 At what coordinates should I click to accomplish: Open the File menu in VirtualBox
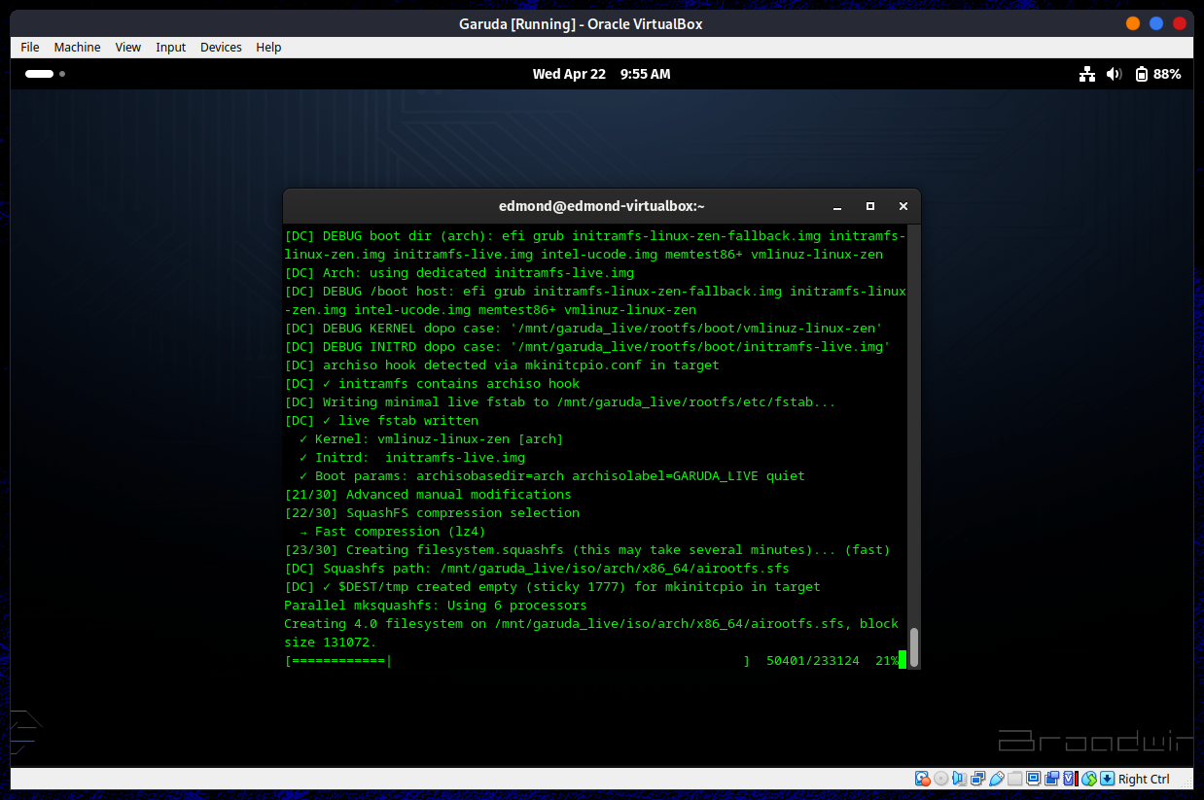(x=30, y=47)
